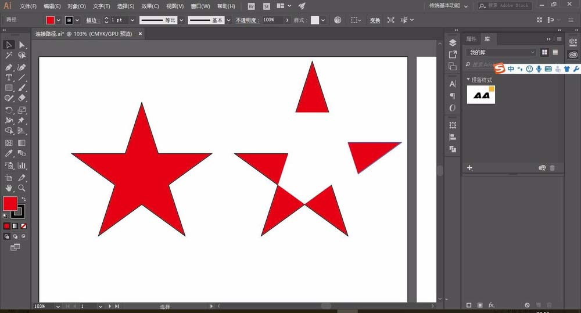Open the Pathfinder panel icon
Image resolution: width=581 pixels, height=313 pixels.
click(x=453, y=149)
